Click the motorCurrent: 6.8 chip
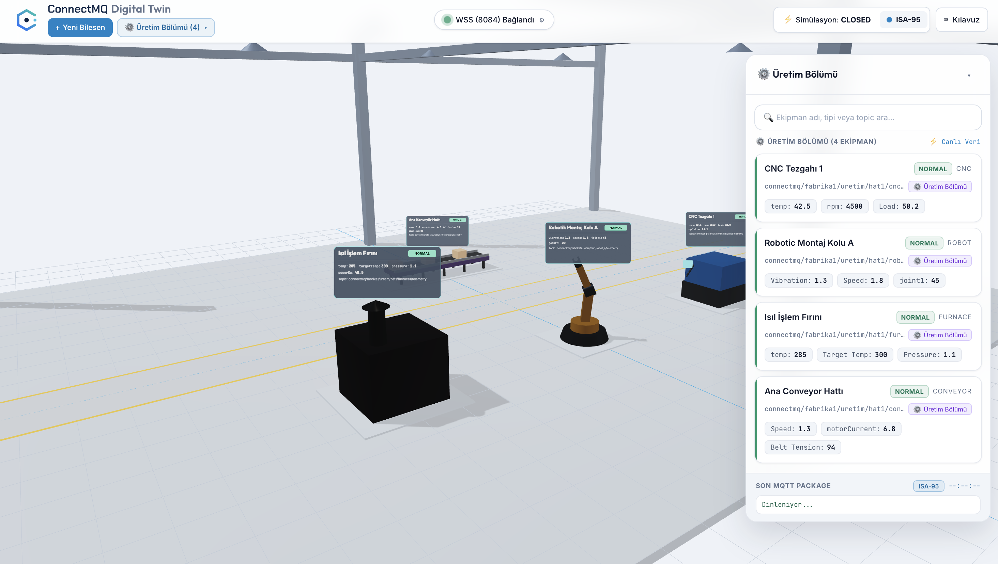Viewport: 998px width, 564px height. point(861,429)
